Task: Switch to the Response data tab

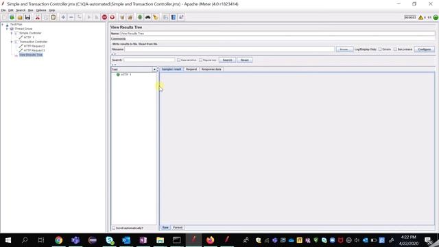Action: [x=211, y=69]
